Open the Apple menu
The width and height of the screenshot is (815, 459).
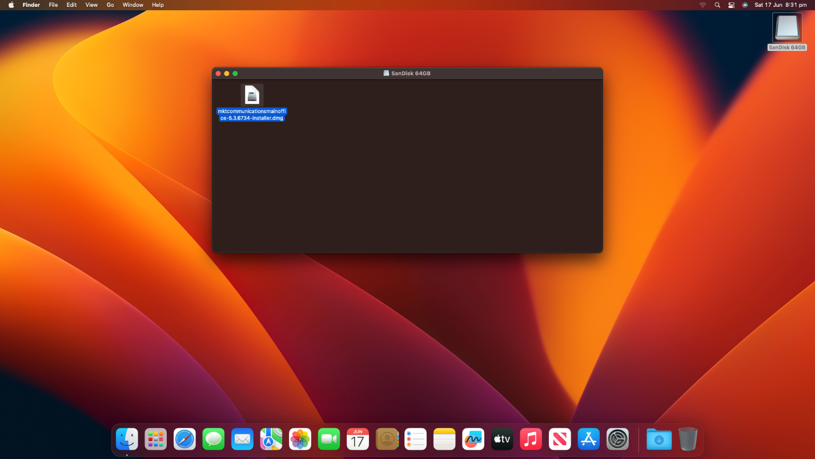pyautogui.click(x=11, y=5)
